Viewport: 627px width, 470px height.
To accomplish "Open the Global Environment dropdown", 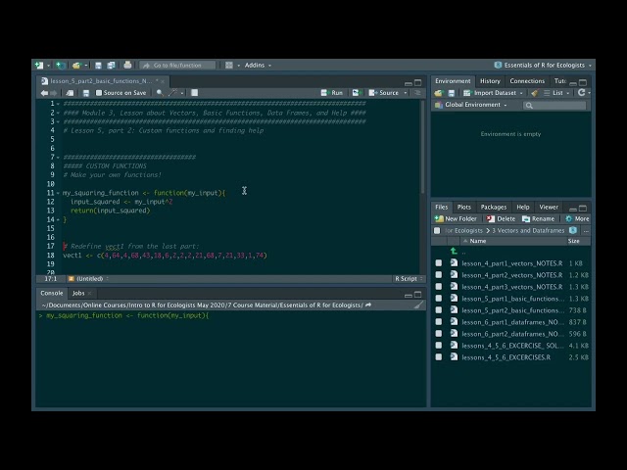I will point(471,105).
